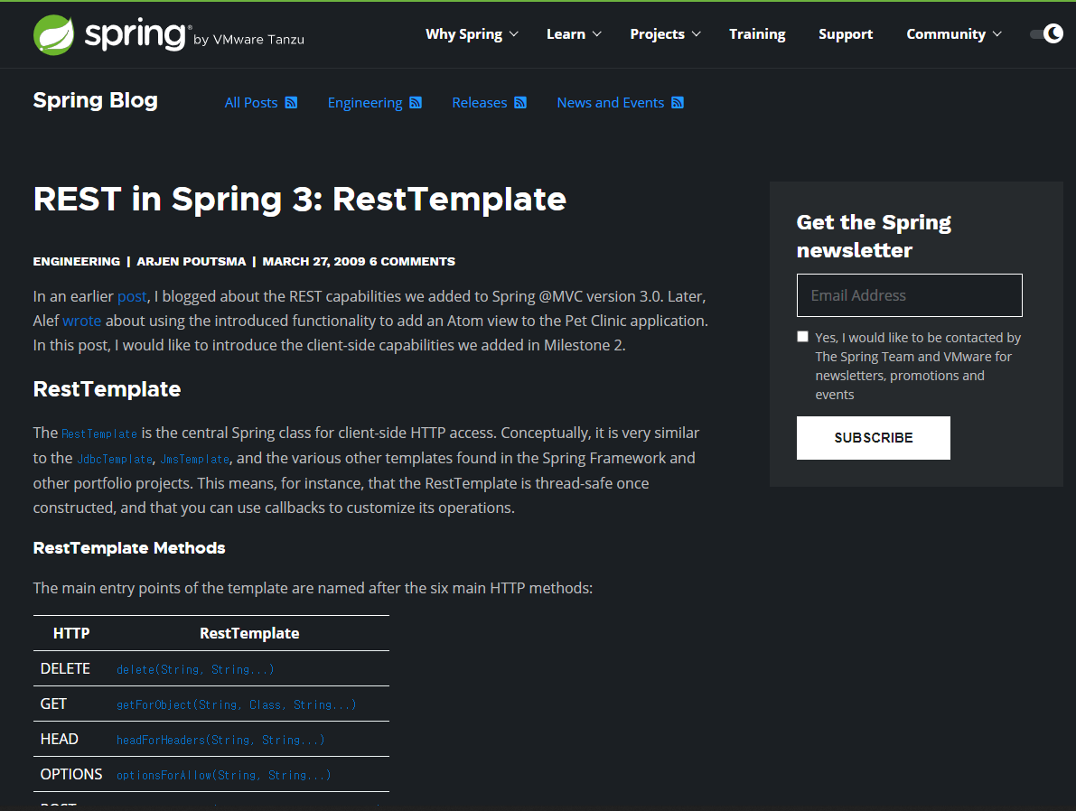The image size is (1076, 811).
Task: Go to News and Events category
Action: [610, 103]
